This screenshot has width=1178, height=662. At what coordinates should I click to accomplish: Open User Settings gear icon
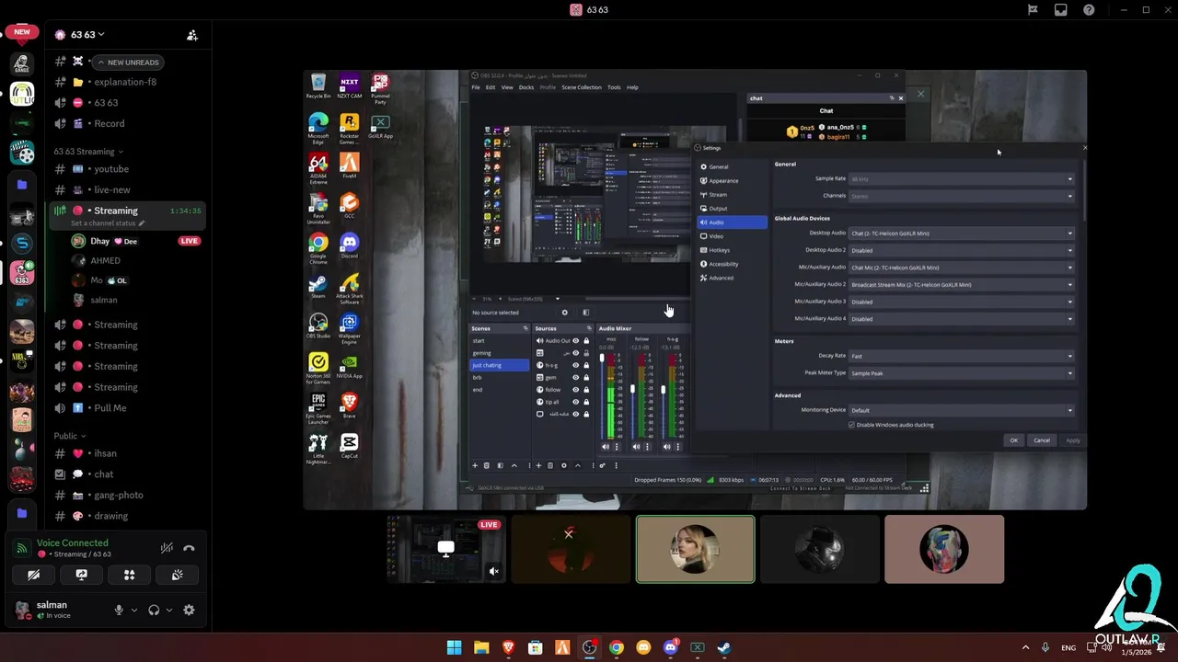tap(189, 610)
